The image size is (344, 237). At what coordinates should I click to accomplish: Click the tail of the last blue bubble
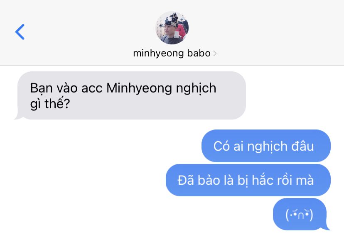[327, 228]
